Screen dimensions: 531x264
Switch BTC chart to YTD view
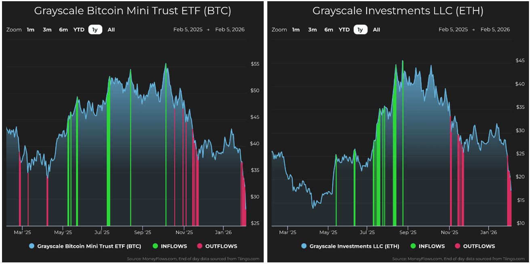tap(79, 29)
